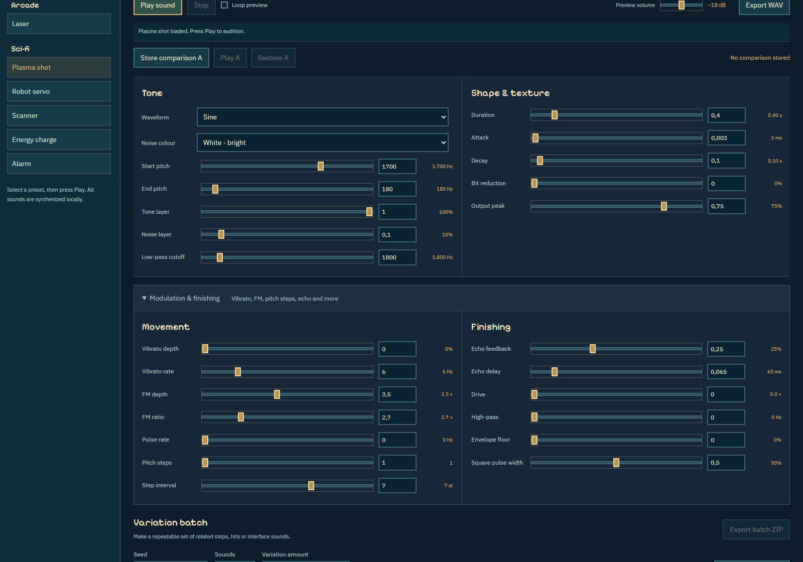Click the Attack slider handle
803x562 pixels.
coord(536,138)
